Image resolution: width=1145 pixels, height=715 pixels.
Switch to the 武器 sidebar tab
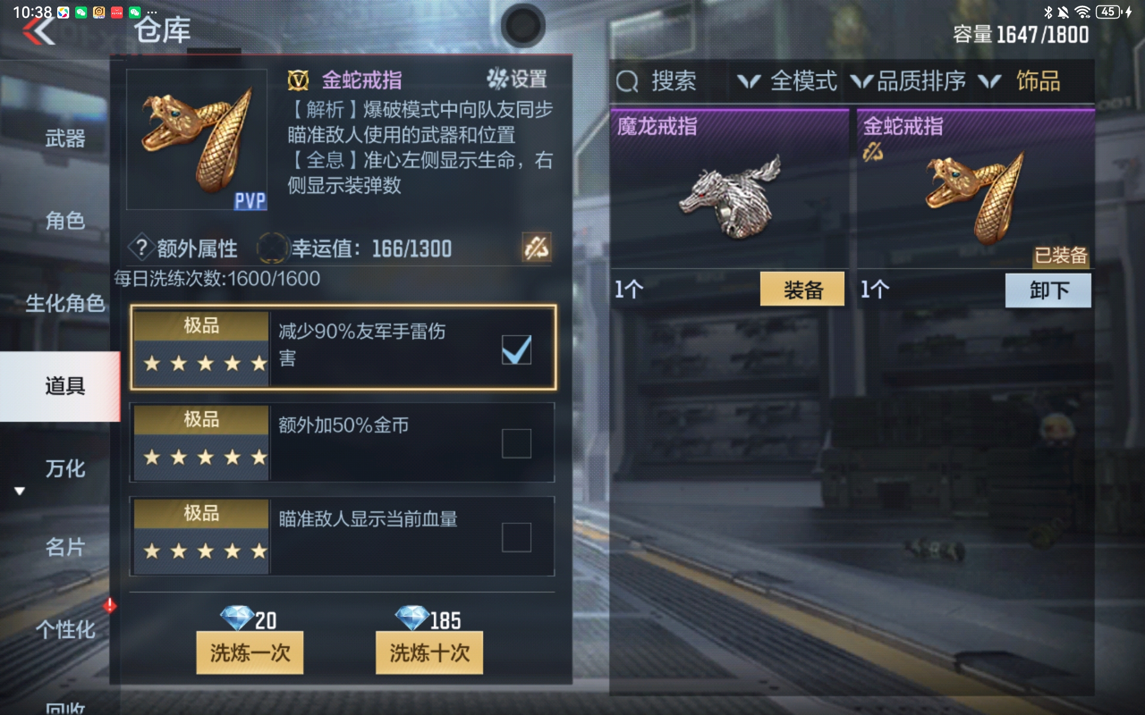point(65,138)
